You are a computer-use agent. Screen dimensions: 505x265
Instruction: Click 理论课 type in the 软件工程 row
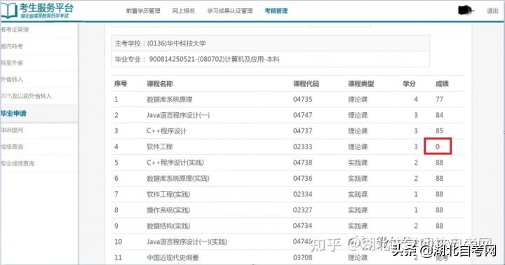point(358,147)
